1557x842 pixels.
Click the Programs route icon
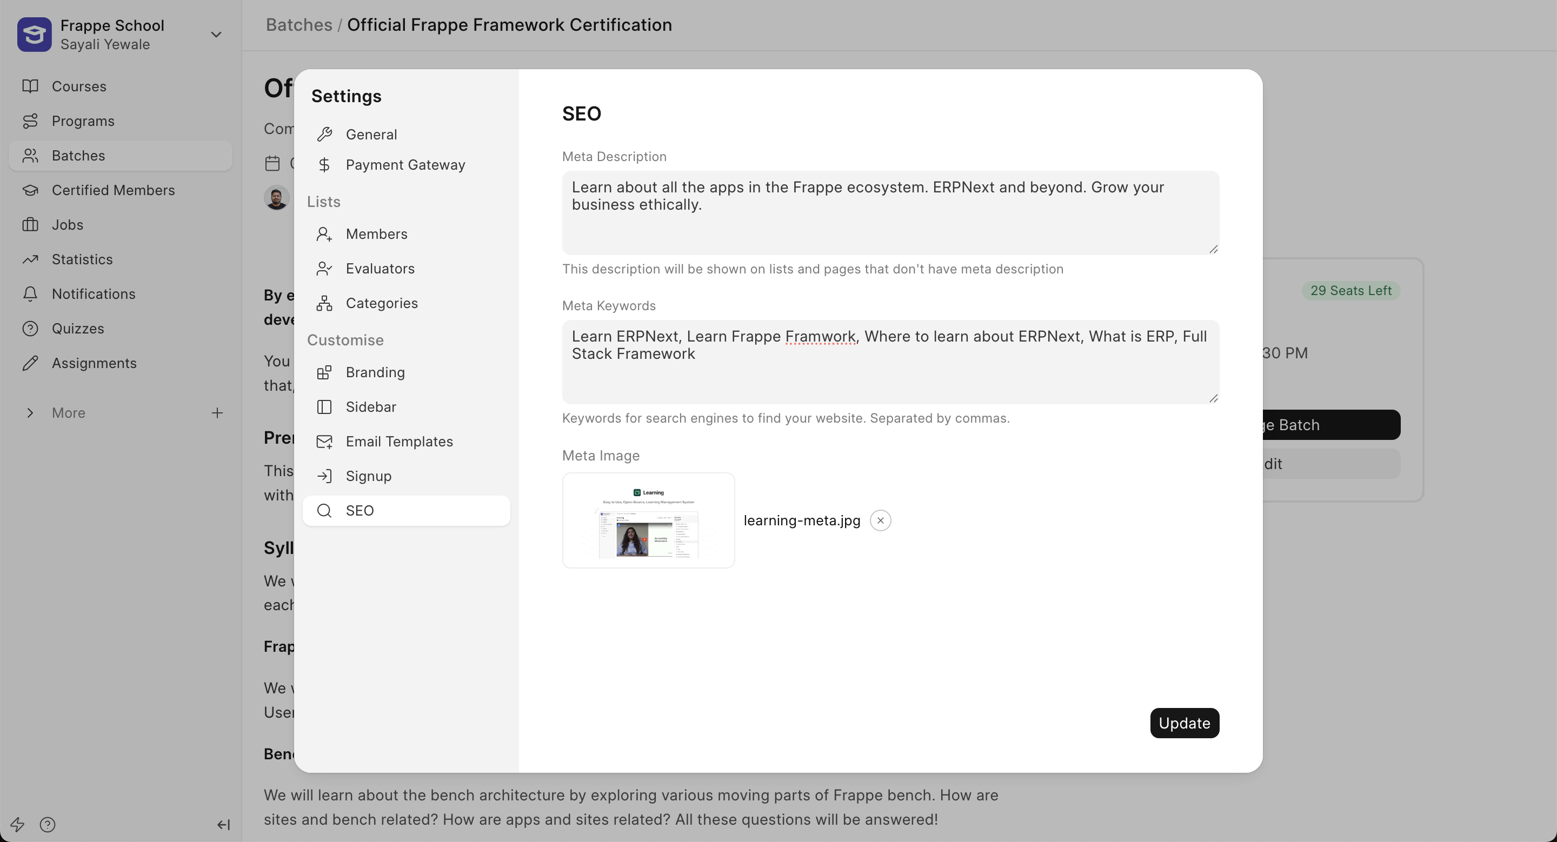[30, 121]
